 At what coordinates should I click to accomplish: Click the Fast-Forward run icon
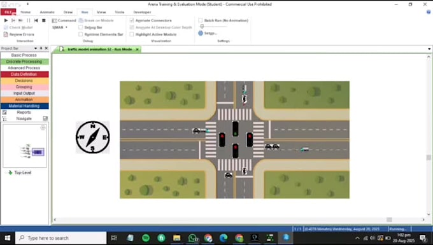click(x=20, y=20)
